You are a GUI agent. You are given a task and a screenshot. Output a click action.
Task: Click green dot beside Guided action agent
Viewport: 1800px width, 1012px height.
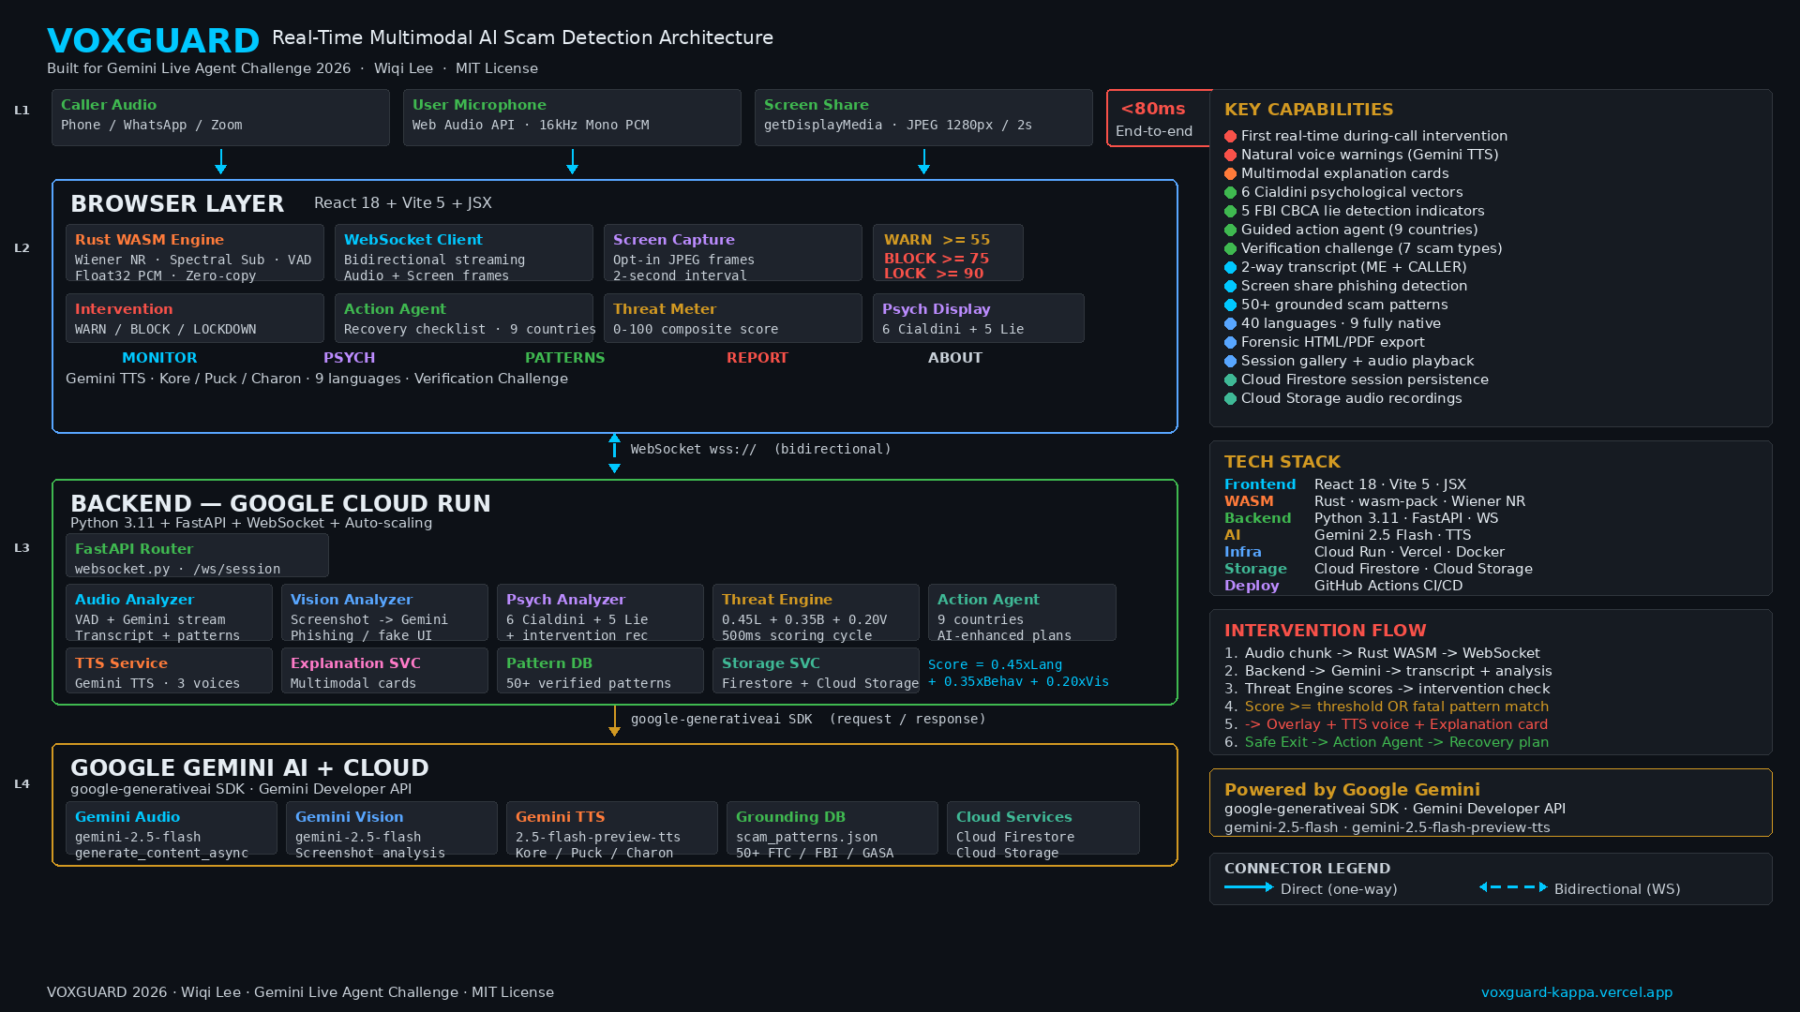click(x=1230, y=231)
